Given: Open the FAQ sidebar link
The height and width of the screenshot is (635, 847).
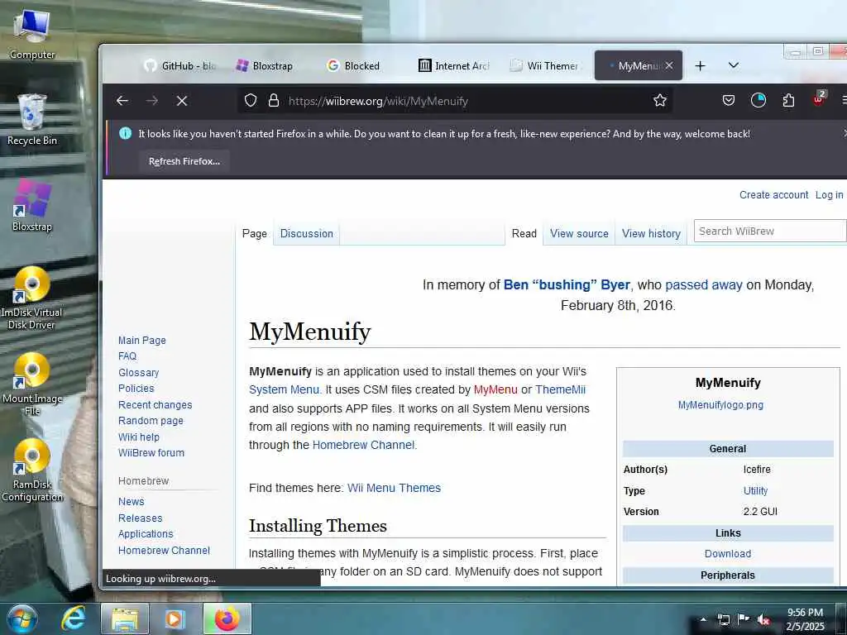Looking at the screenshot, I should click(x=127, y=356).
